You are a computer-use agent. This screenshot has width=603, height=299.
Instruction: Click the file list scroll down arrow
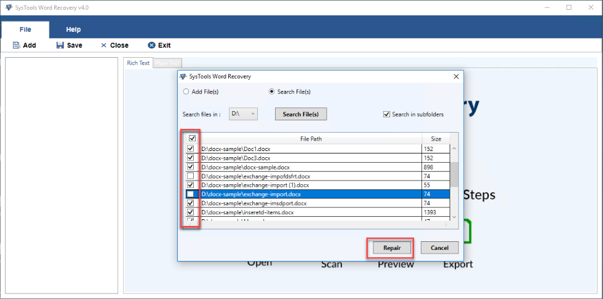point(454,217)
